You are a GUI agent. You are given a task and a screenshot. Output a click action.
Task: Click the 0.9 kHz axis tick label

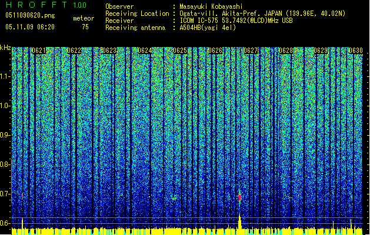tap(5, 135)
